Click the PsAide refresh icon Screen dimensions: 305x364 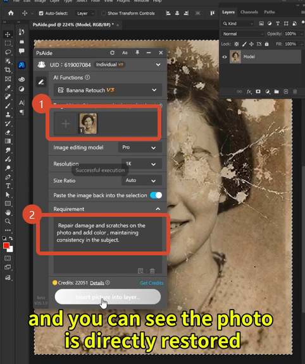(112, 52)
